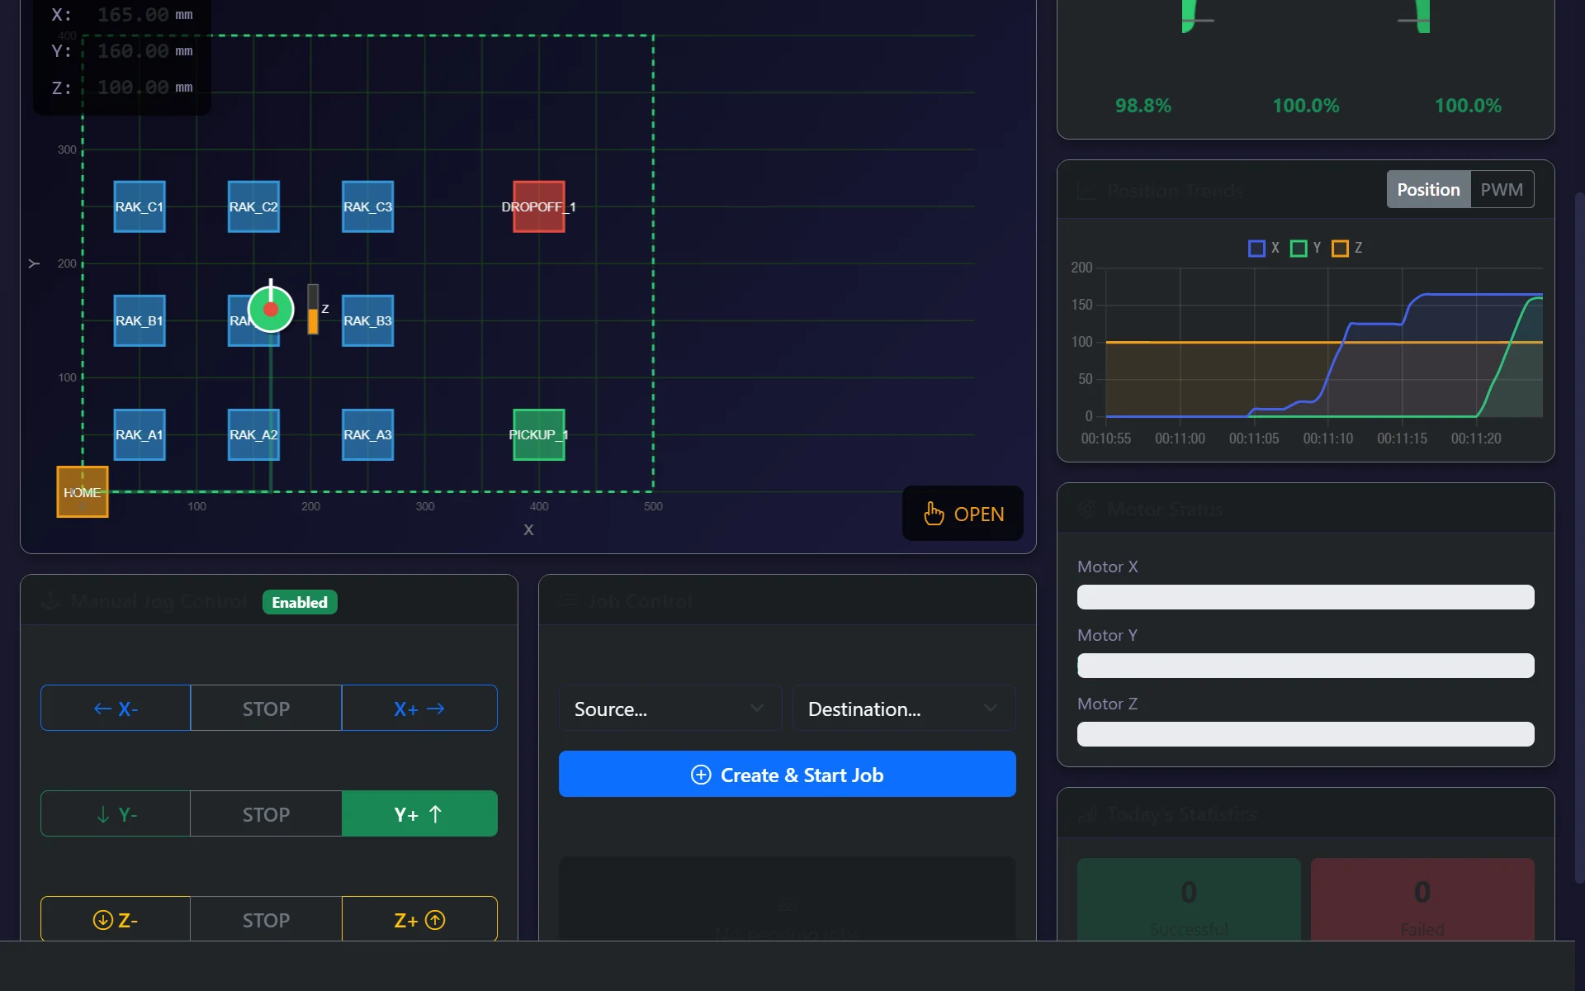Click the RAK_B1 rack marker
The height and width of the screenshot is (991, 1585).
(x=140, y=320)
